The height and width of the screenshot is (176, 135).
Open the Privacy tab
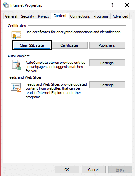(44, 16)
